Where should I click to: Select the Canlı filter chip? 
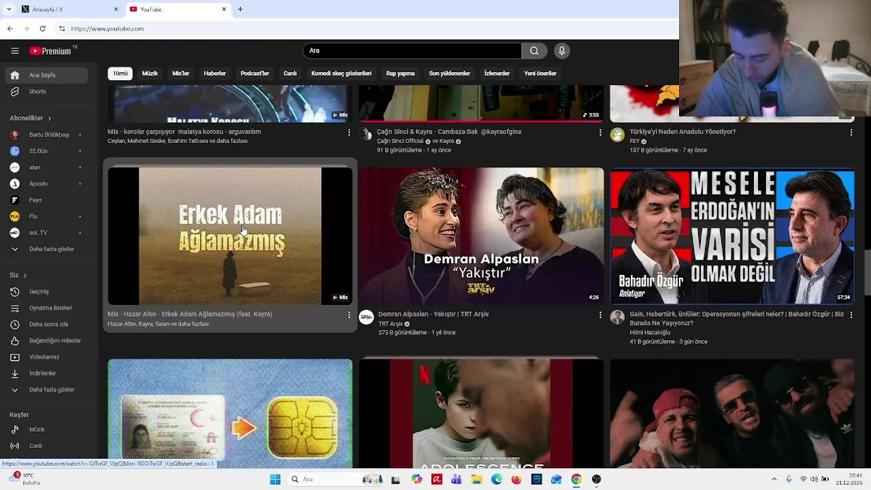tap(290, 73)
